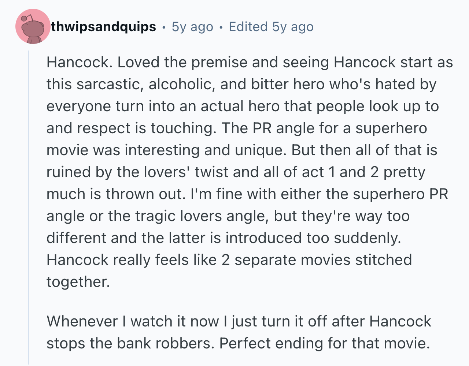Click the text "introduced too suddenly."

click(x=313, y=238)
